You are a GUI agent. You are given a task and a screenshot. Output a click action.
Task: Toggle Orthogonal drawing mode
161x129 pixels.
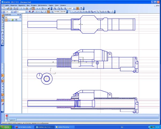46,12
